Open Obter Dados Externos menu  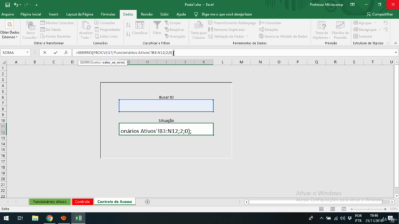tap(10, 30)
